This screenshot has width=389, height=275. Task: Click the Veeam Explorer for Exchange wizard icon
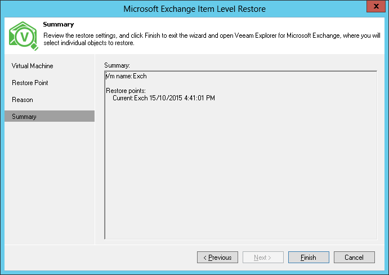coord(24,36)
